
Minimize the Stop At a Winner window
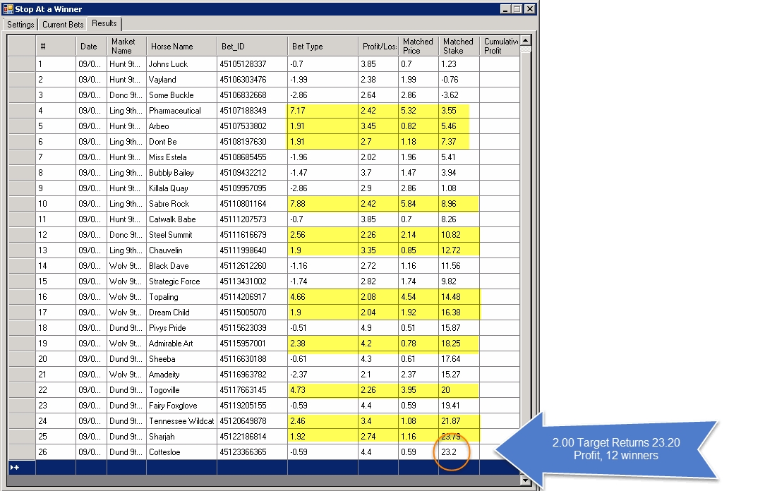(505, 9)
